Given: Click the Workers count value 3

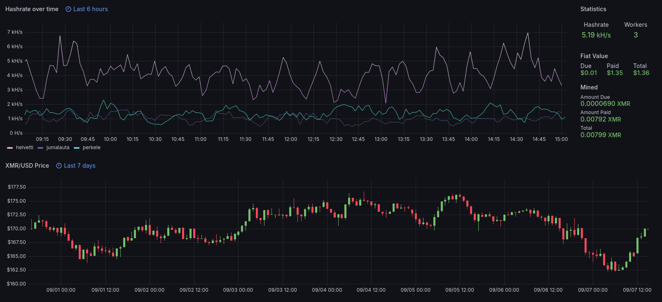Looking at the screenshot, I should [636, 35].
